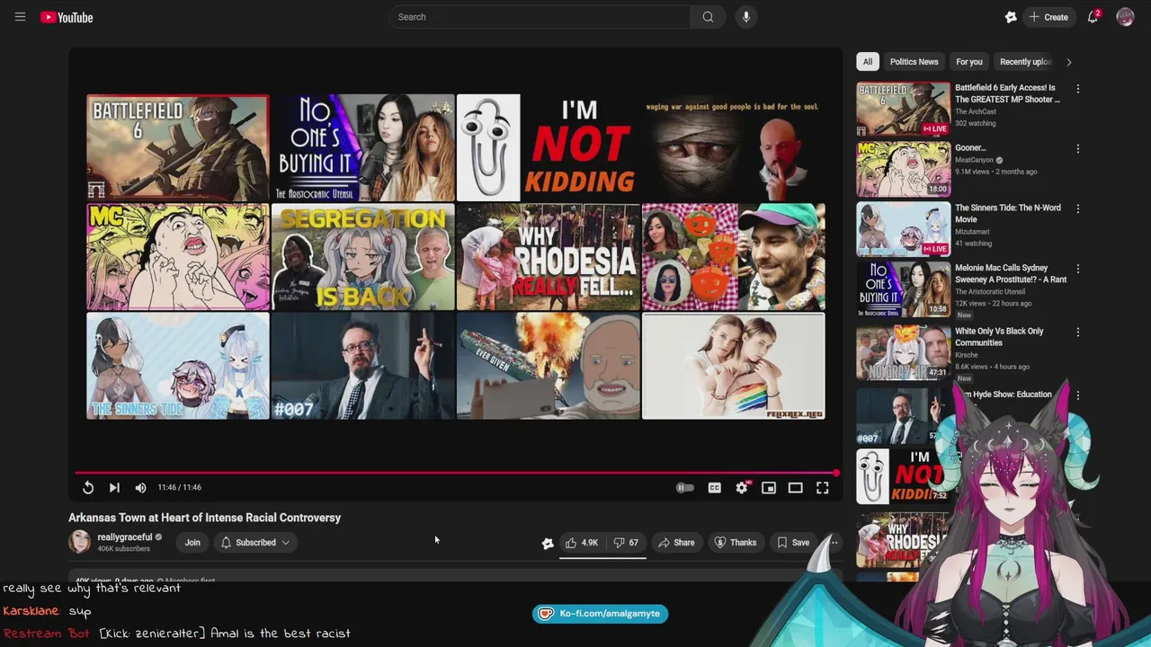Select the Recently uploaded filter chip
This screenshot has width=1151, height=647.
[x=1025, y=62]
